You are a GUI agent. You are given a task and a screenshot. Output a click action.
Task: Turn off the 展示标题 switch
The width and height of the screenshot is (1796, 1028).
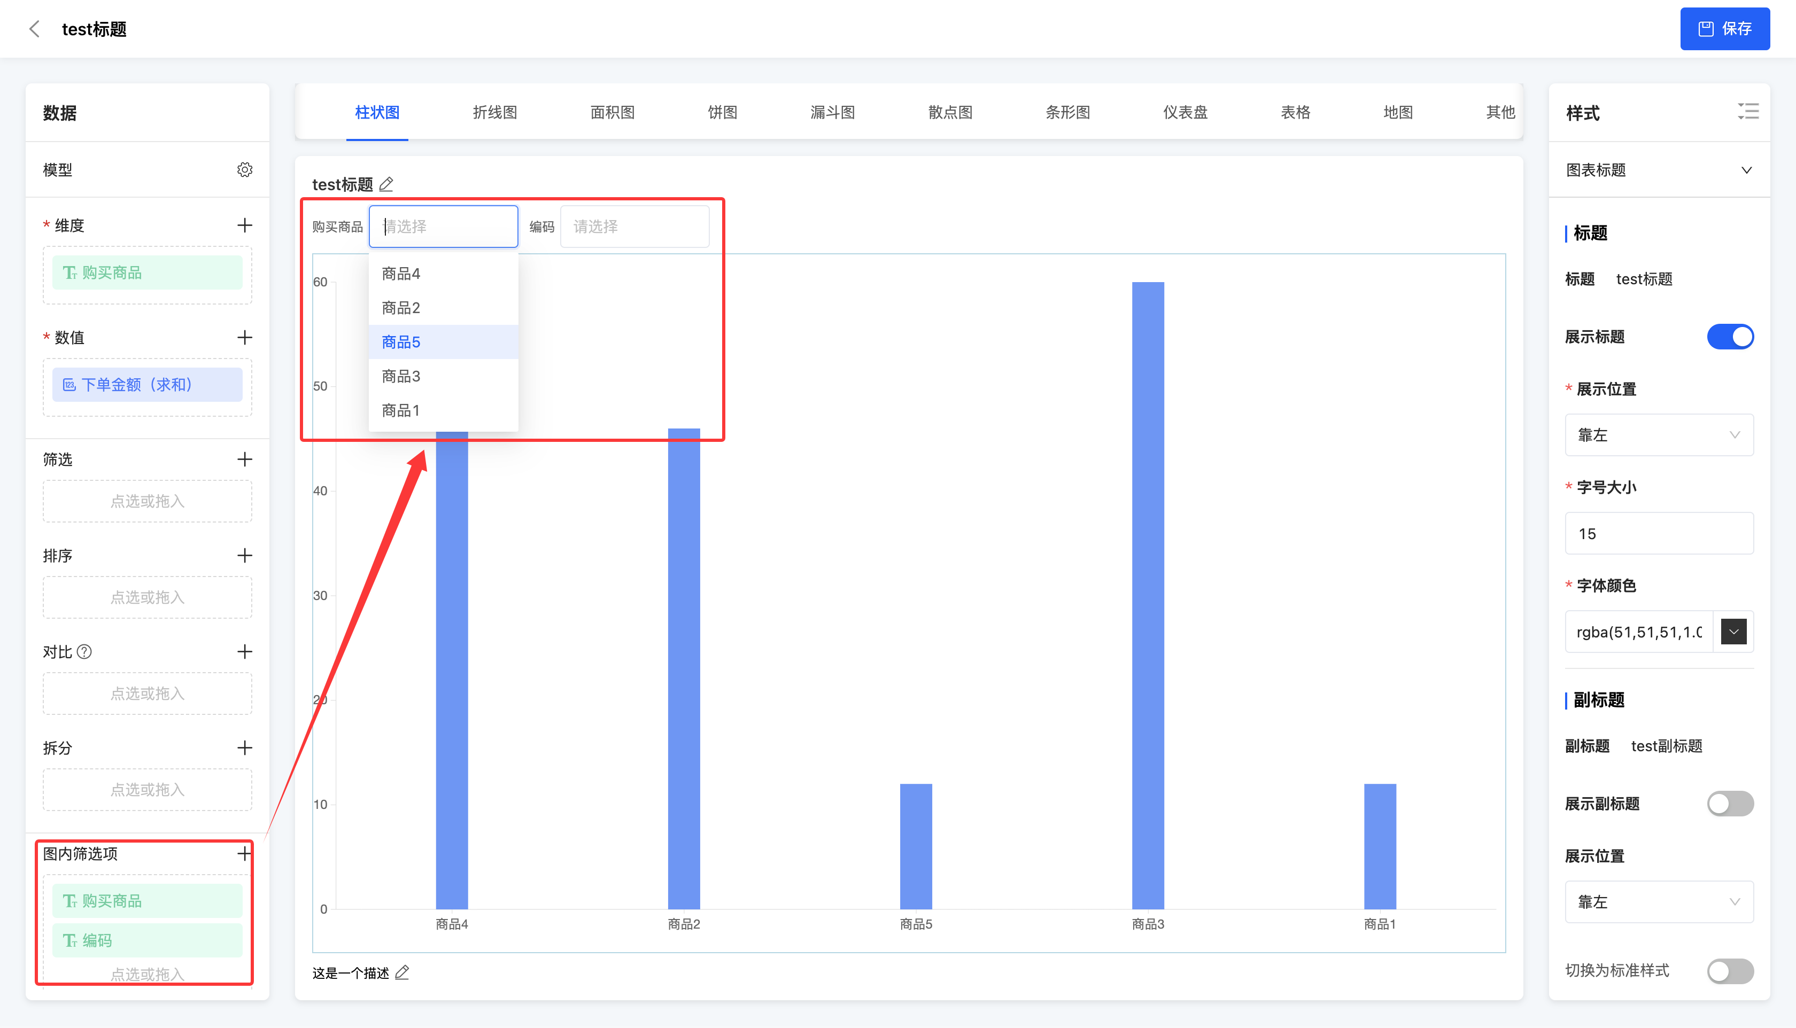pyautogui.click(x=1730, y=337)
